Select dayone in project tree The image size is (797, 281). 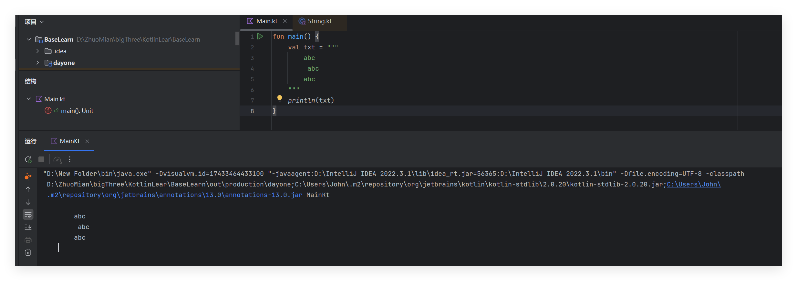(x=64, y=63)
